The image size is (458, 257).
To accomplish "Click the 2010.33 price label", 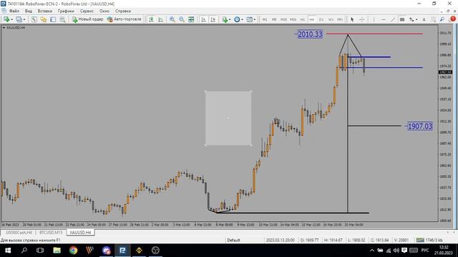I will 310,34.
